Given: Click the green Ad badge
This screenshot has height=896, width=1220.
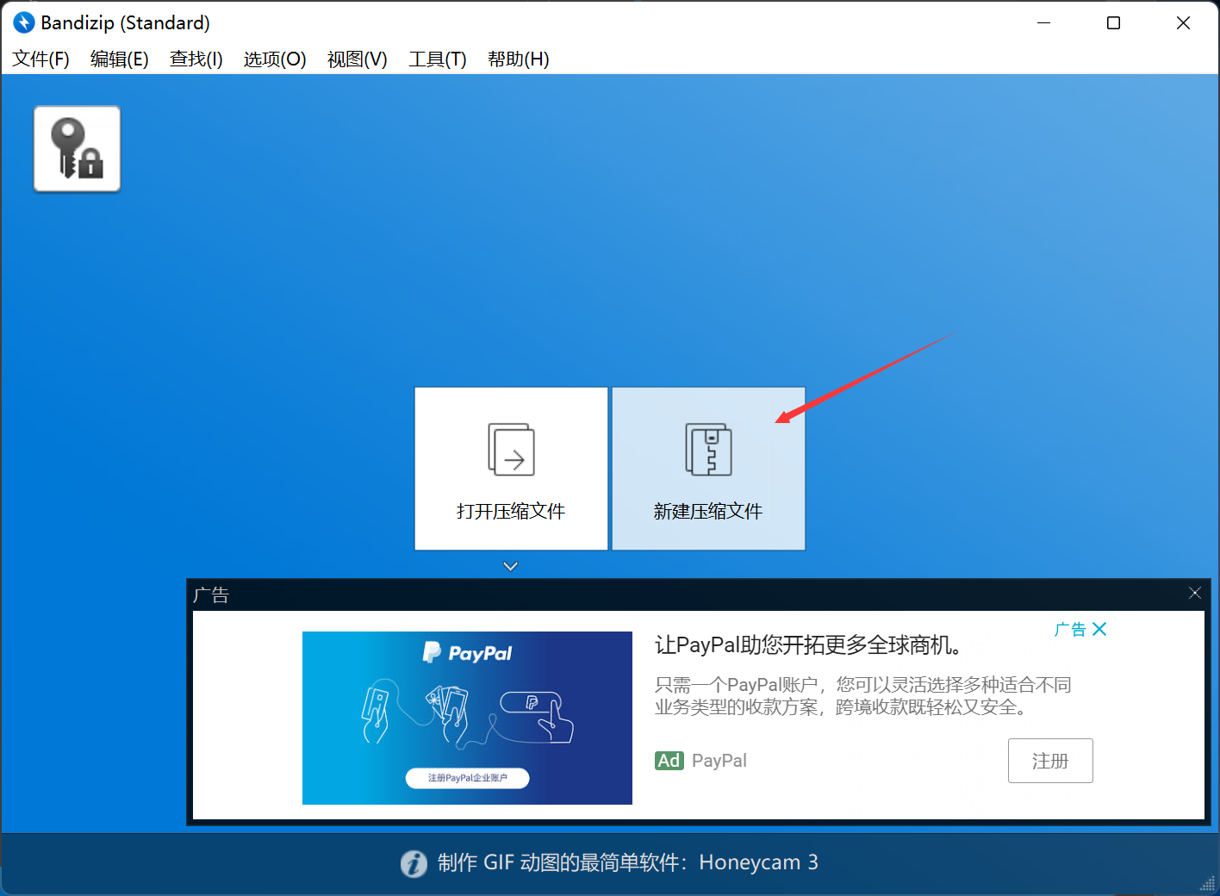Looking at the screenshot, I should pyautogui.click(x=669, y=761).
